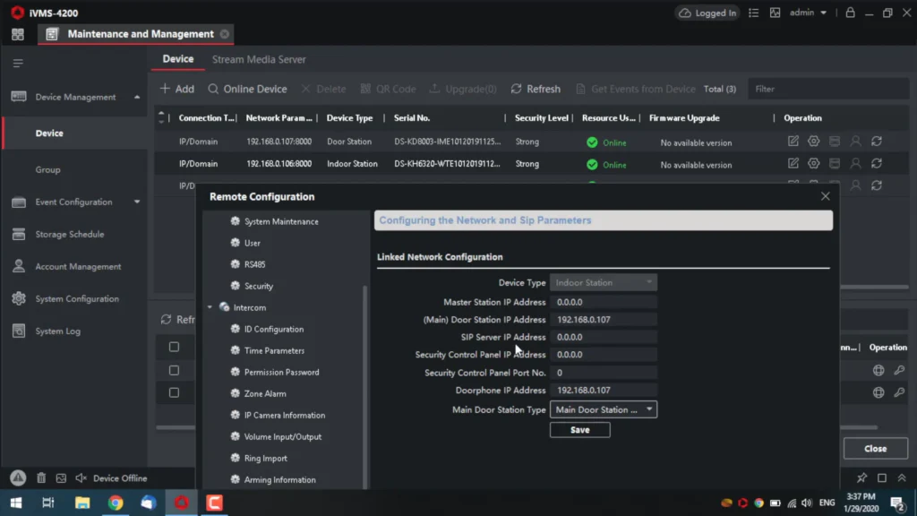Refresh the Door Station row
The width and height of the screenshot is (917, 516).
877,142
